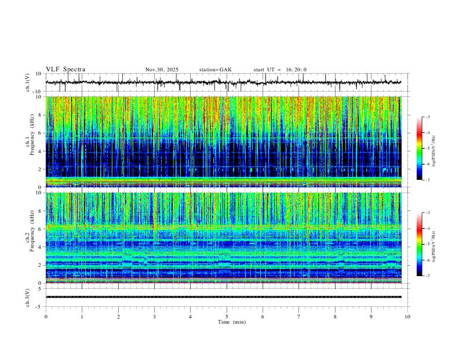459x355 pixels.
Task: Click the "8" kHz tick on ch.1 frequency axis
Action: coord(41,115)
